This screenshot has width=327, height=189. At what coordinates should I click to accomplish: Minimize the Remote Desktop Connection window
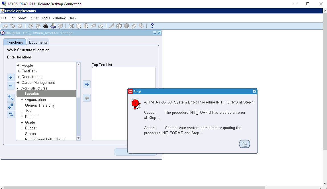click(x=295, y=4)
